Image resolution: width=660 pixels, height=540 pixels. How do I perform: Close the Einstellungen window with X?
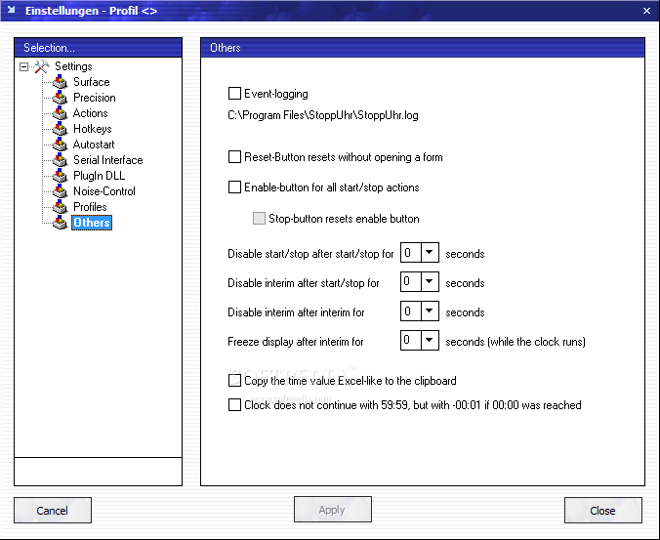(647, 11)
